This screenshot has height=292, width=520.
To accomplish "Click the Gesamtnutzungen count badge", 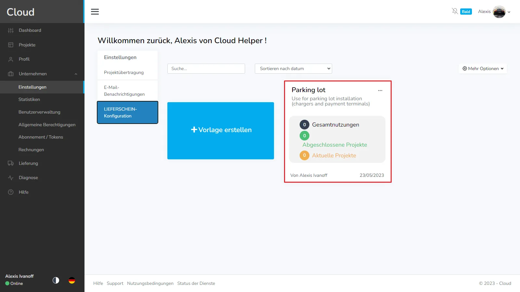I will [305, 125].
